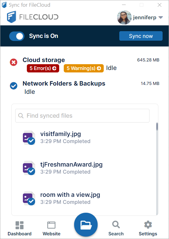Click the tjFreshmanAward.jpg image file icon
The height and width of the screenshot is (239, 169).
coord(29,168)
